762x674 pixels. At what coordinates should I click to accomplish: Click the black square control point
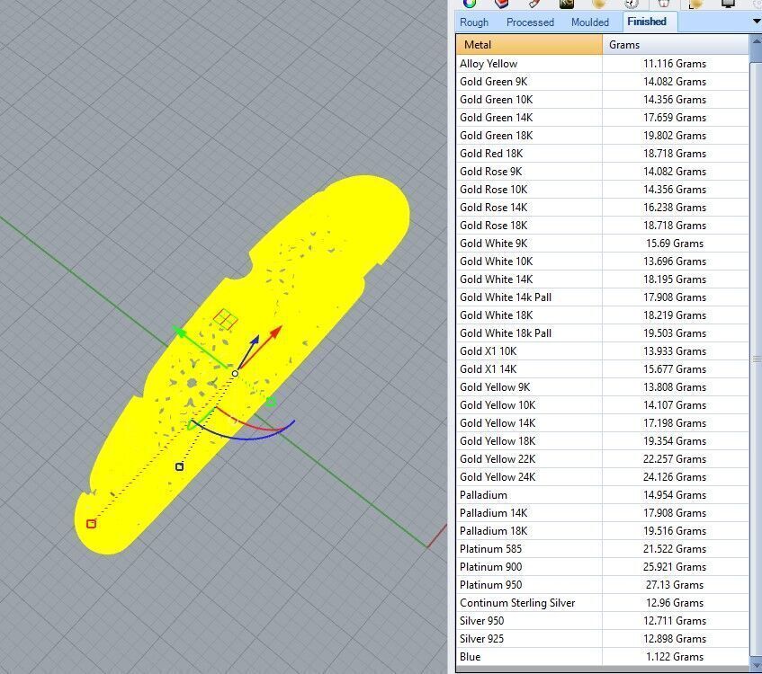pos(179,466)
